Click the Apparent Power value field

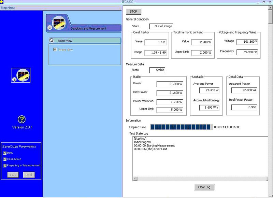tap(244, 90)
